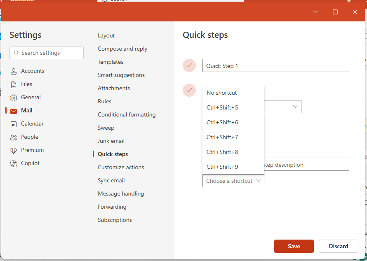Click the Search settings input field

click(x=47, y=53)
